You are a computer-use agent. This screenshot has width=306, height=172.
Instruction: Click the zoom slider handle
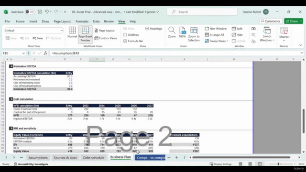click(278, 164)
